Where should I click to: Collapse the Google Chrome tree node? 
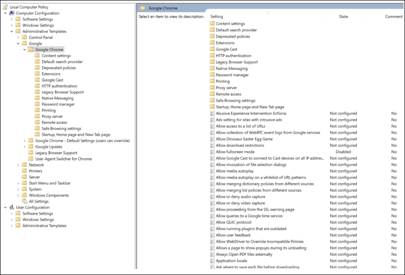25,49
